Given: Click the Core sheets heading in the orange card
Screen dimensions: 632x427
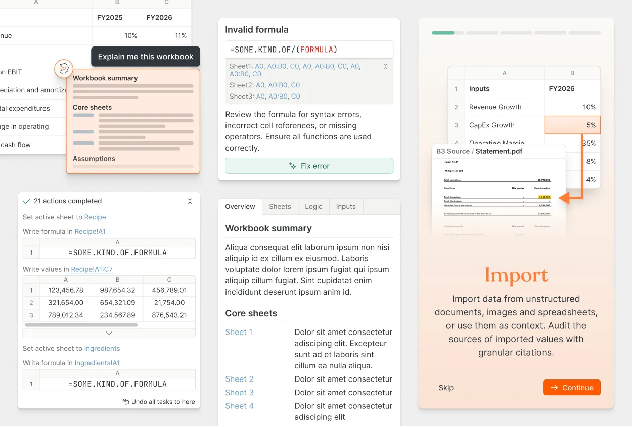Looking at the screenshot, I should point(92,108).
